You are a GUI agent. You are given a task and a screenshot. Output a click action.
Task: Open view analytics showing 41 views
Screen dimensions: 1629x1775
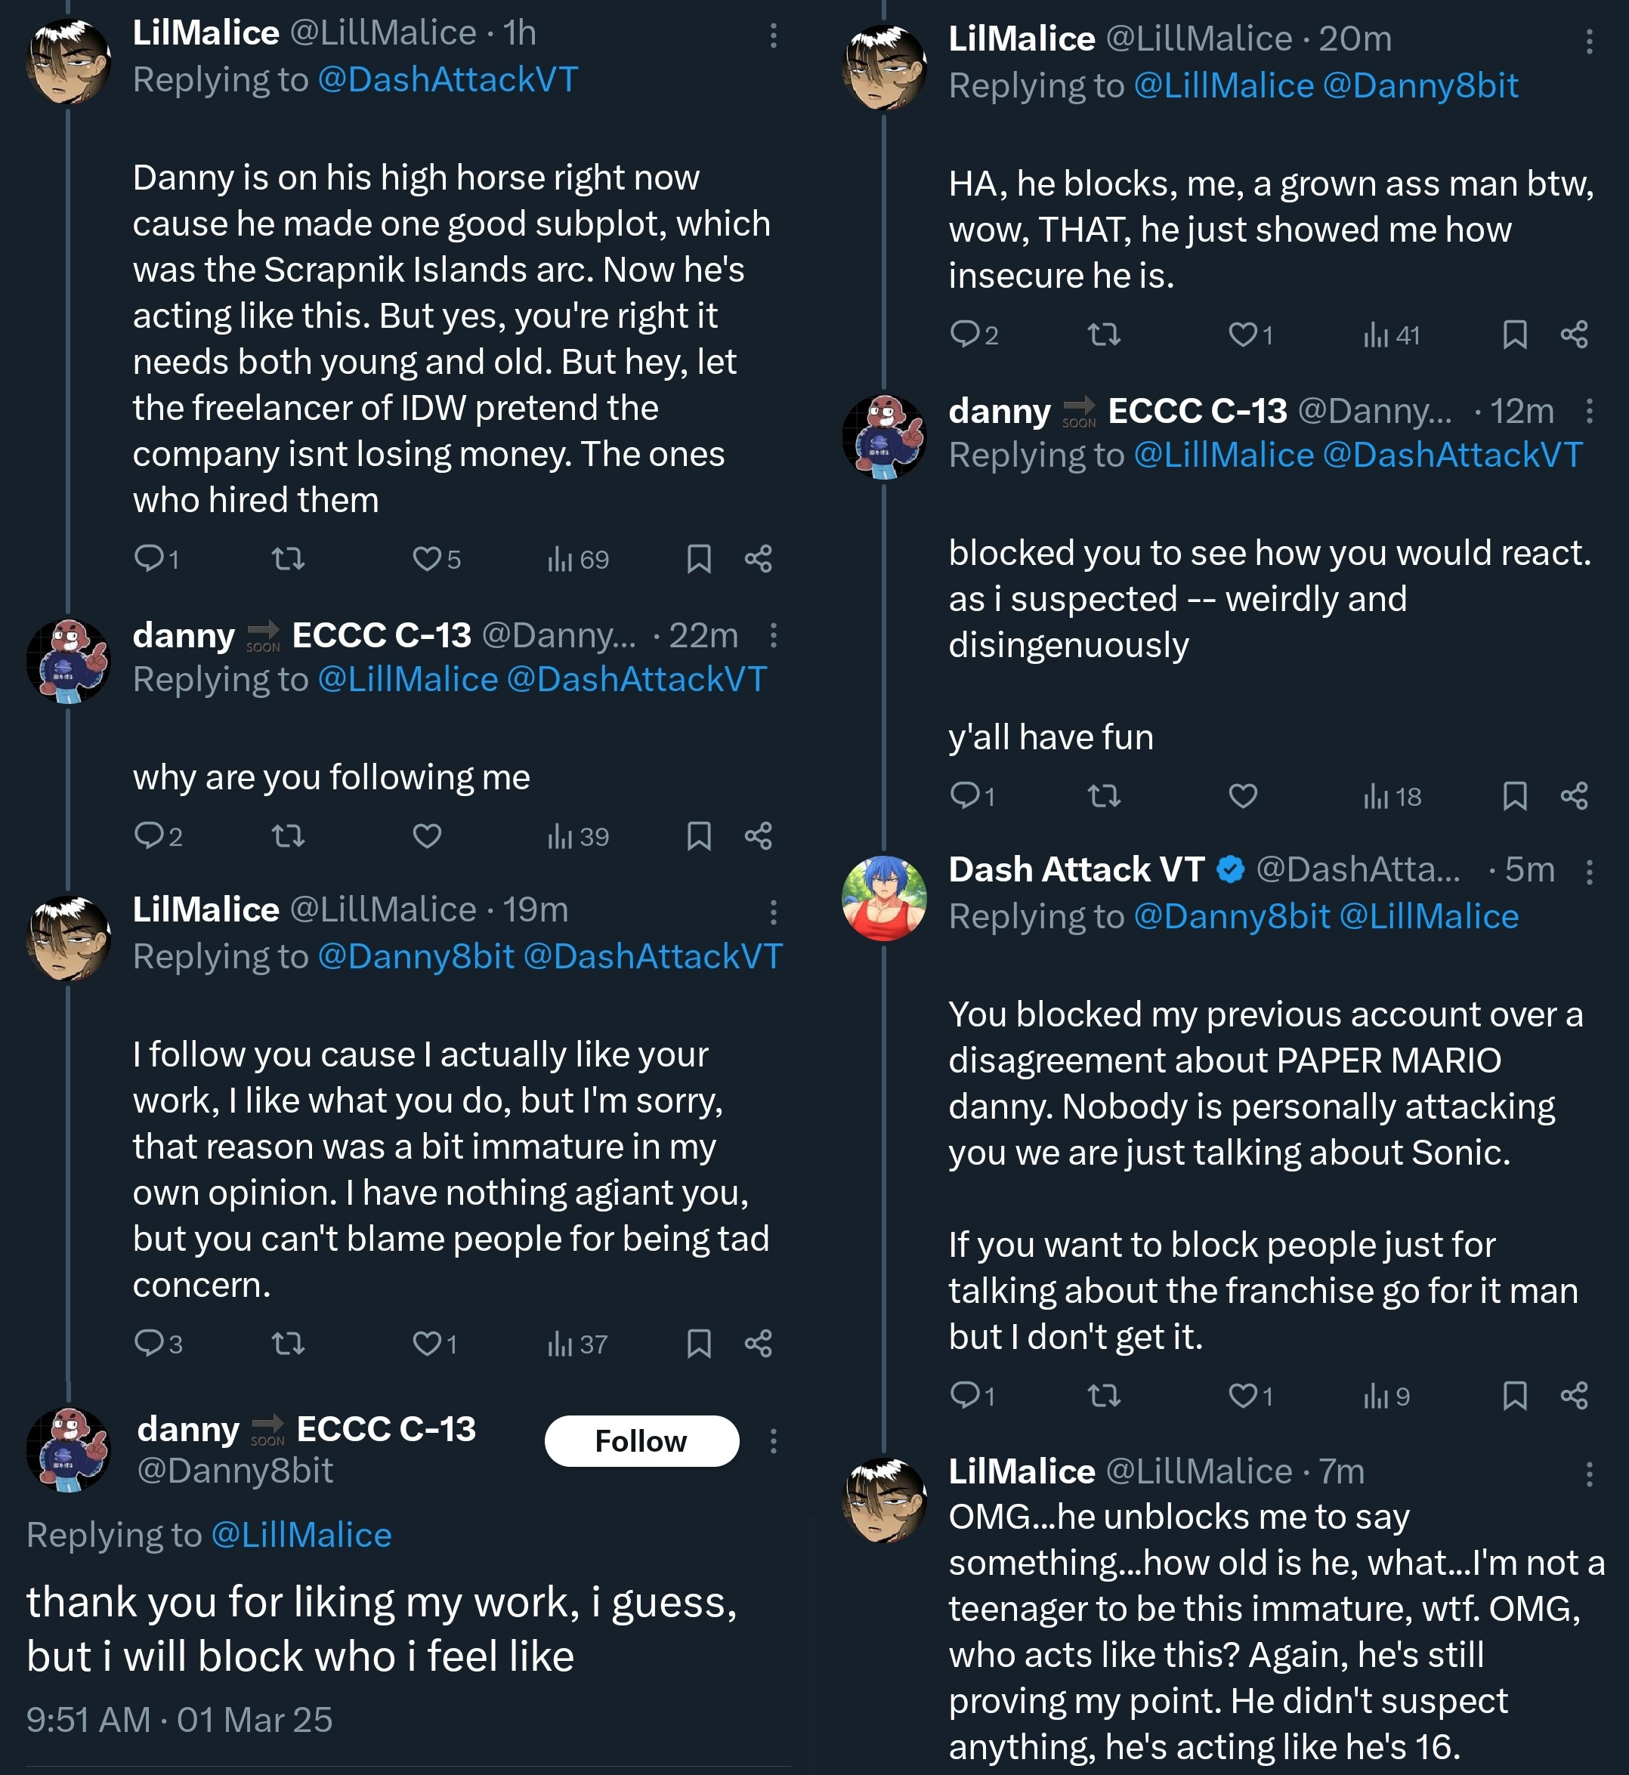[x=1391, y=335]
